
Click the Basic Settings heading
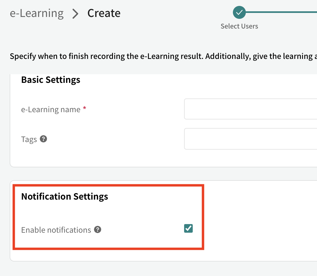[x=51, y=80]
